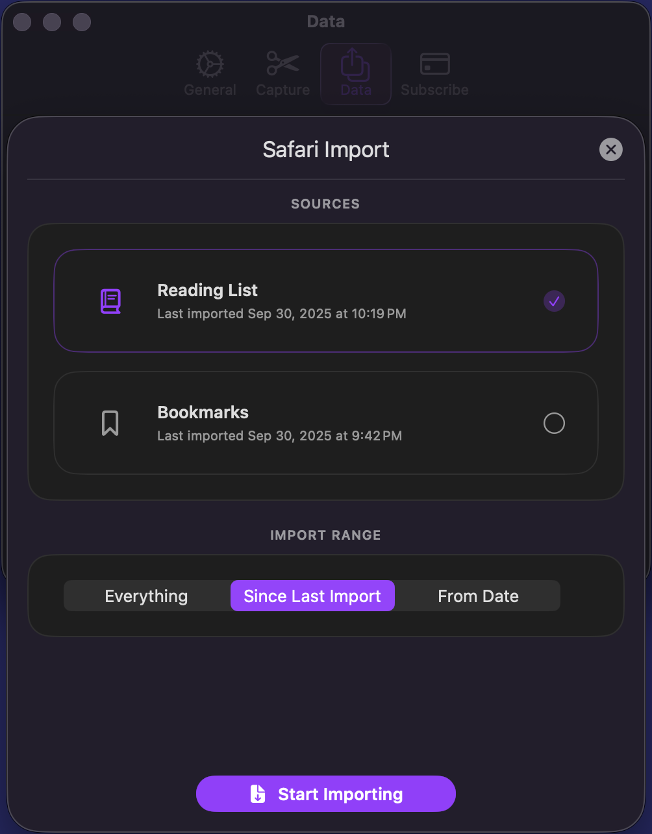This screenshot has width=652, height=834.
Task: Minimize the Data settings window
Action: (52, 22)
